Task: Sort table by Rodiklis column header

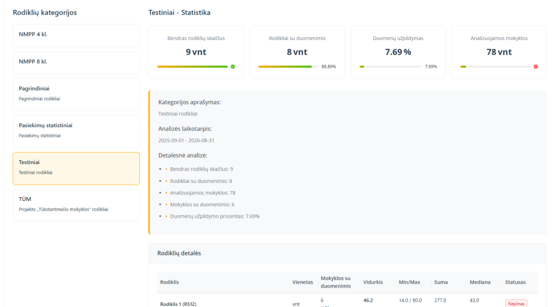Action: (x=170, y=282)
